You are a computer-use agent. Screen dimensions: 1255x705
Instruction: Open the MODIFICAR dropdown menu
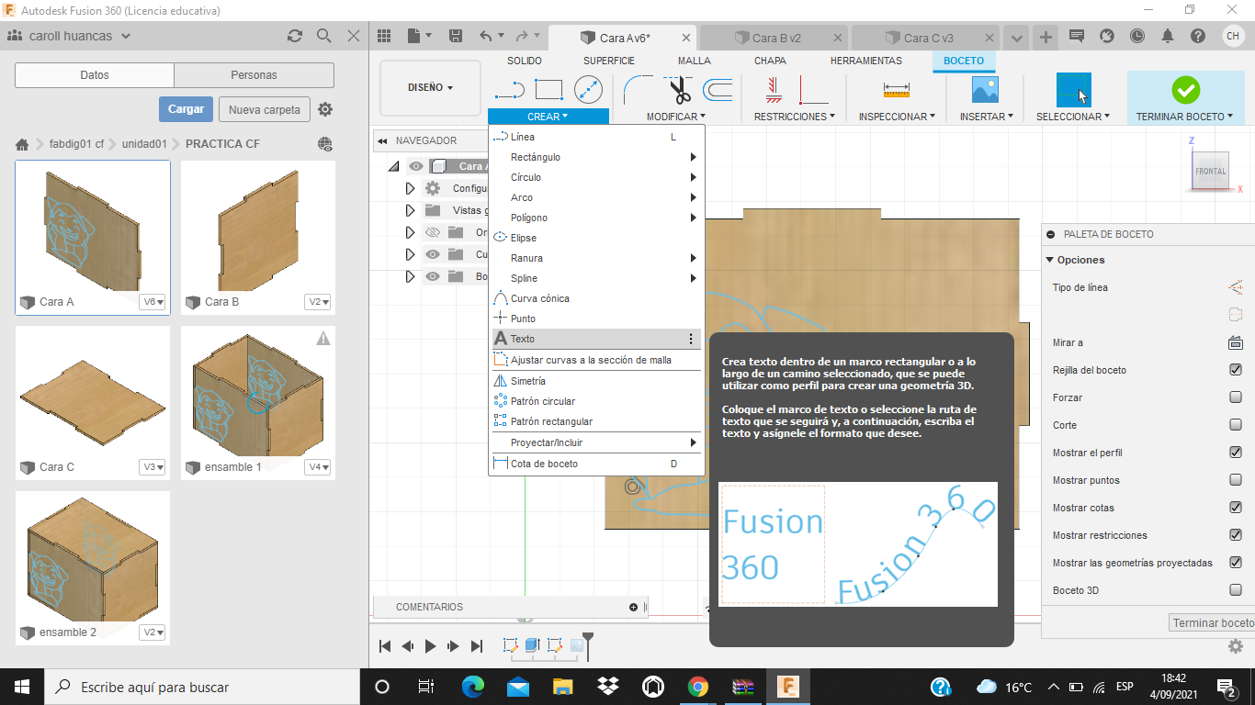(675, 117)
